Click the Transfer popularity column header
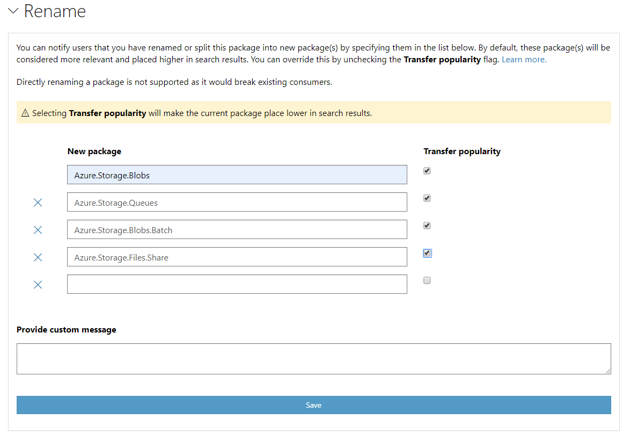 [462, 151]
